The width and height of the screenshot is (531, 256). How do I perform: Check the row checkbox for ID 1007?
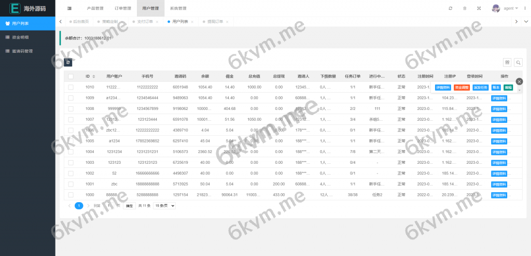71,120
